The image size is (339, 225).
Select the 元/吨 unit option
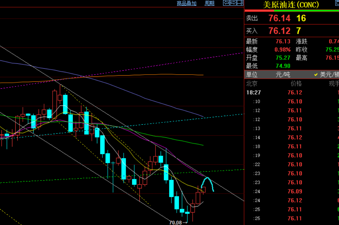tap(283, 75)
